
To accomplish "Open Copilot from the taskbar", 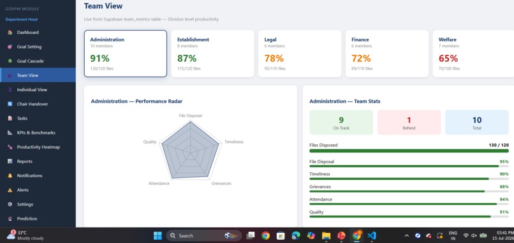I will click(311, 235).
